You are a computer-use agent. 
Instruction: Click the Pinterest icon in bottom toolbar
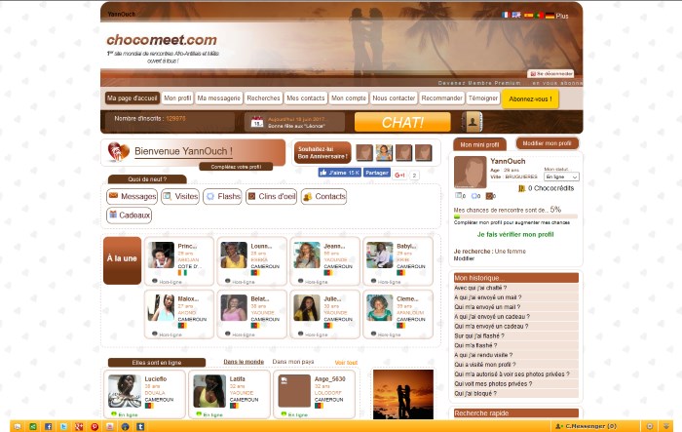pos(94,426)
